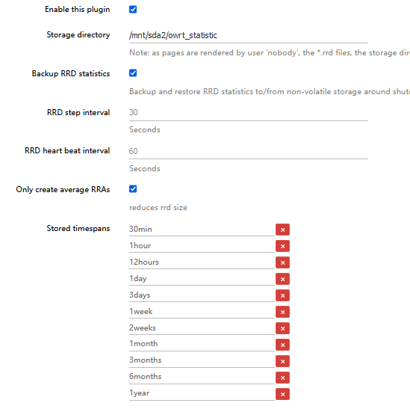The width and height of the screenshot is (410, 409).
Task: Delete the 1hour timespan entry
Action: pos(282,246)
